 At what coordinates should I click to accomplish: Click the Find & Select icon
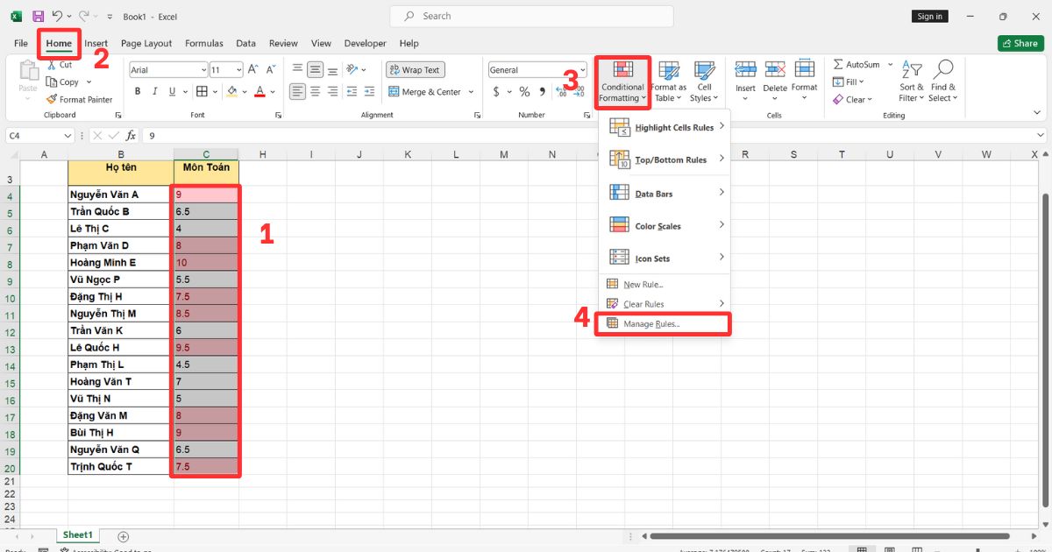click(x=943, y=81)
